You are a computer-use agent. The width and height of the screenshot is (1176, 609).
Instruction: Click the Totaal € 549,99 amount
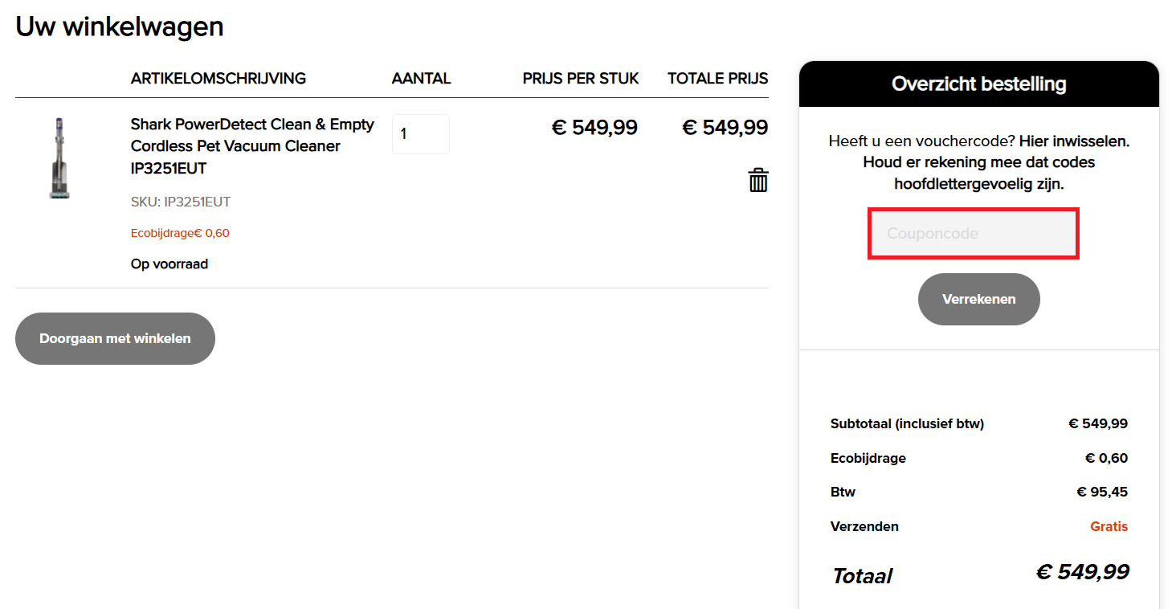point(1082,572)
